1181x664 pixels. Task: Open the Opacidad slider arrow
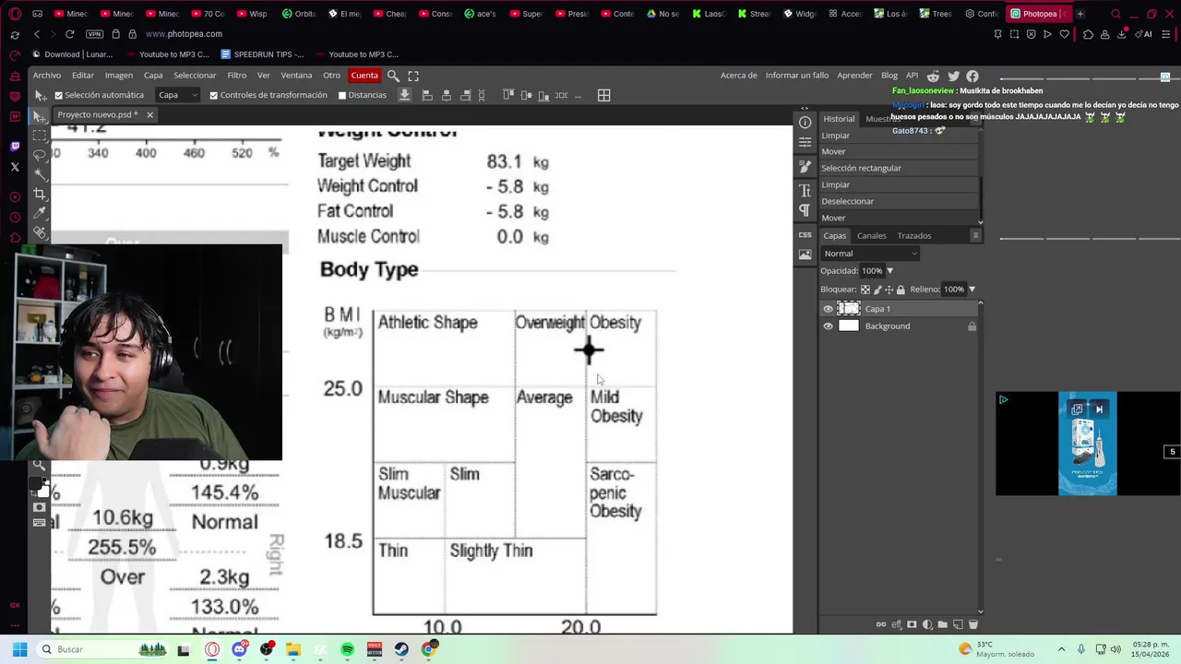click(x=889, y=271)
